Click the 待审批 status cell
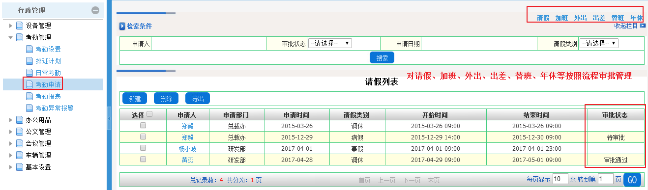The width and height of the screenshot is (648, 190). click(x=616, y=138)
